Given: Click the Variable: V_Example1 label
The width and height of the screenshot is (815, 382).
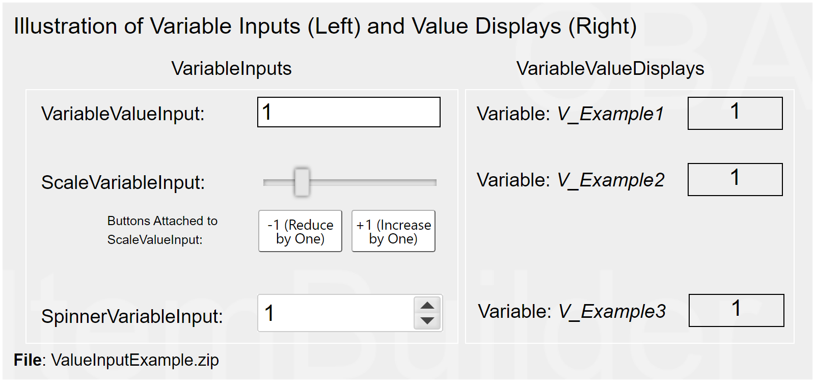Looking at the screenshot, I should (570, 114).
